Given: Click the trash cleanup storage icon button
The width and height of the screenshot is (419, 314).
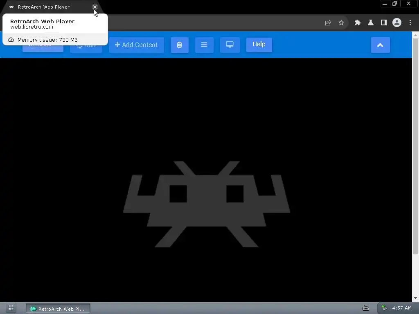Looking at the screenshot, I should click(x=179, y=45).
